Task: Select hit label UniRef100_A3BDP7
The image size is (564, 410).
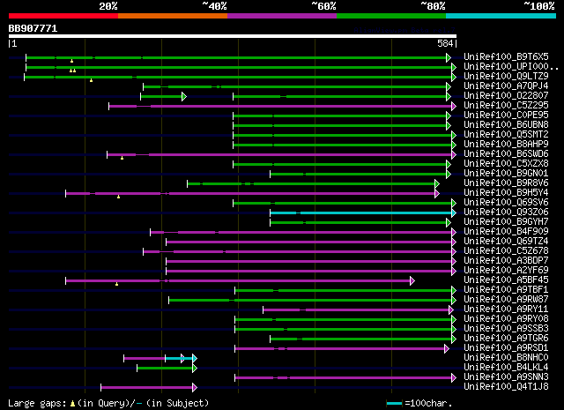Action: pyautogui.click(x=506, y=261)
